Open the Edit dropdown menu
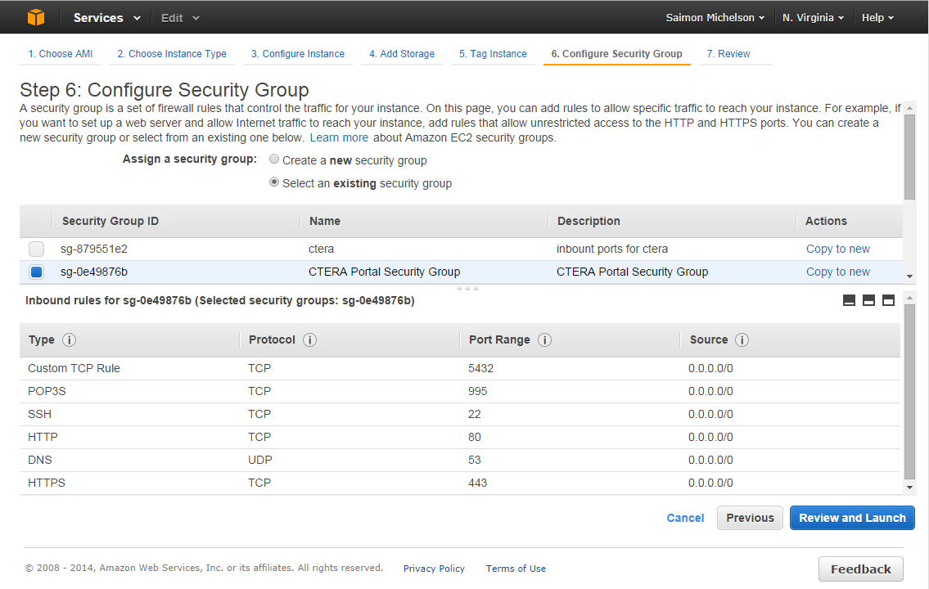Viewport: 929px width, 589px height. point(180,18)
